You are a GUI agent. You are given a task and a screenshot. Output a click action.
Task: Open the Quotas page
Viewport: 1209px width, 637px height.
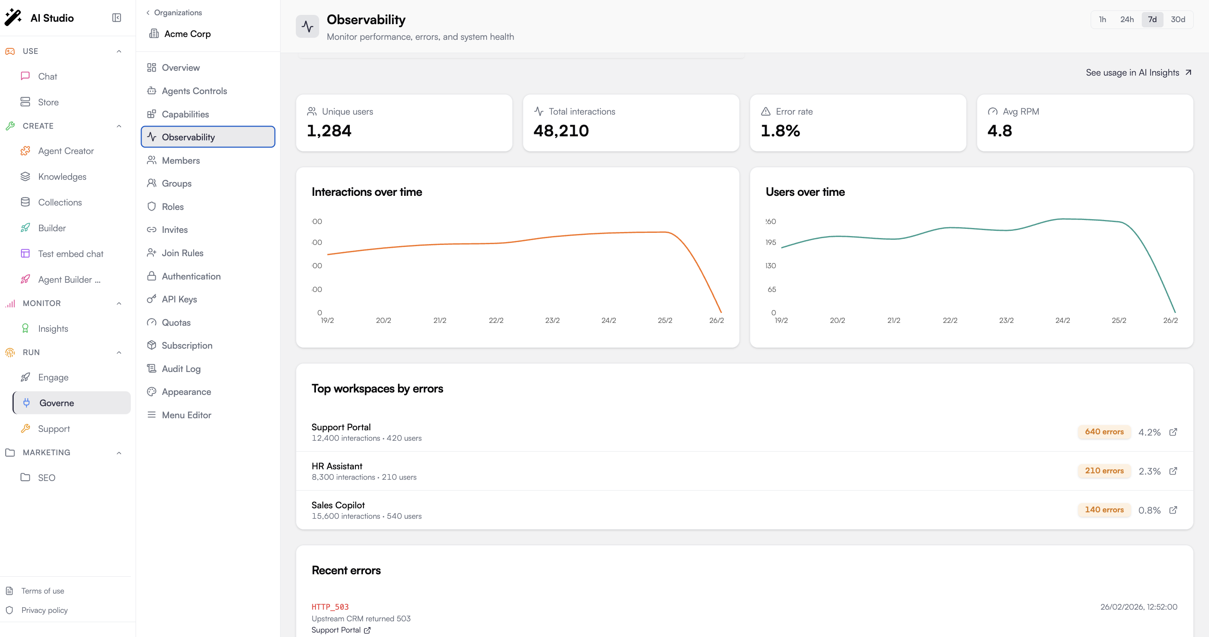click(208, 323)
